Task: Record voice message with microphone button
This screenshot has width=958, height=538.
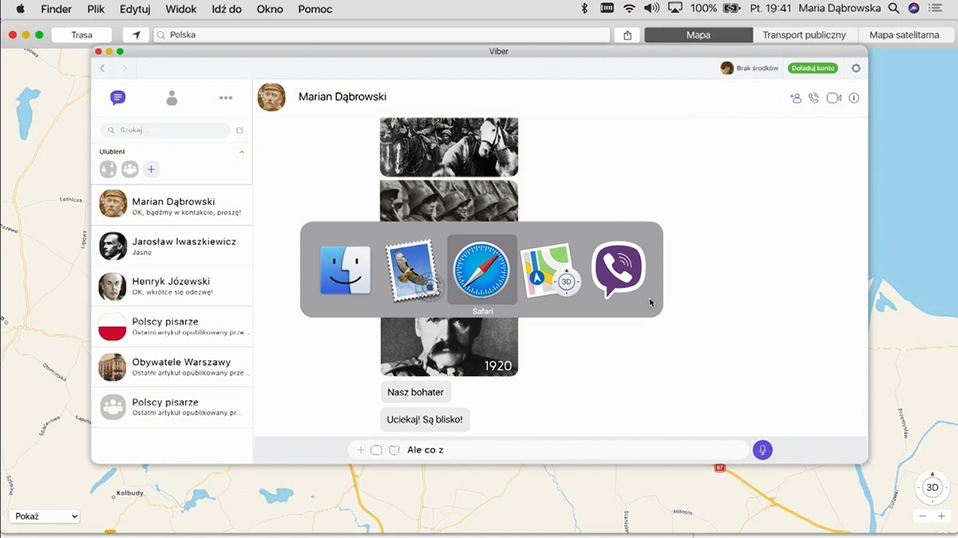Action: [762, 450]
